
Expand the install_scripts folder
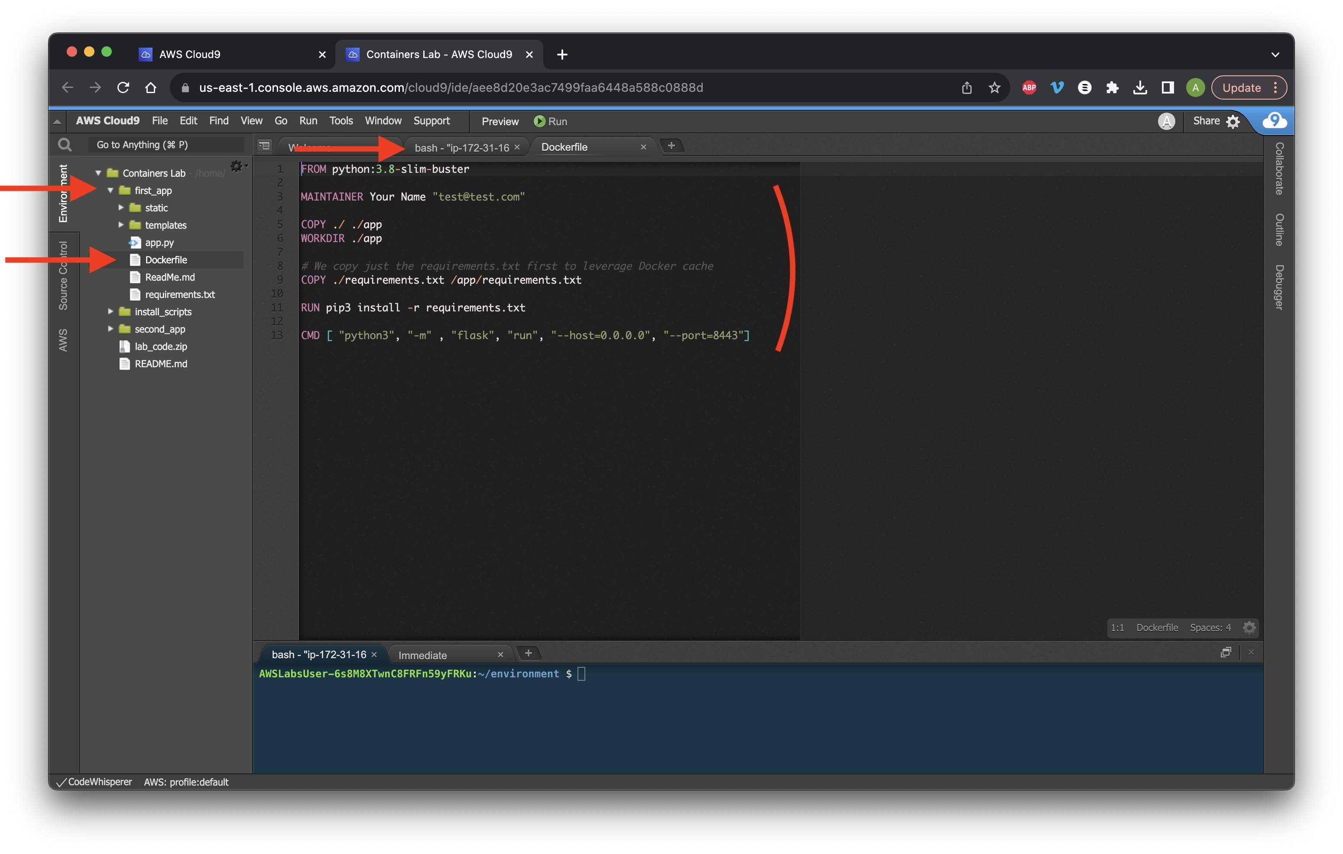click(110, 311)
